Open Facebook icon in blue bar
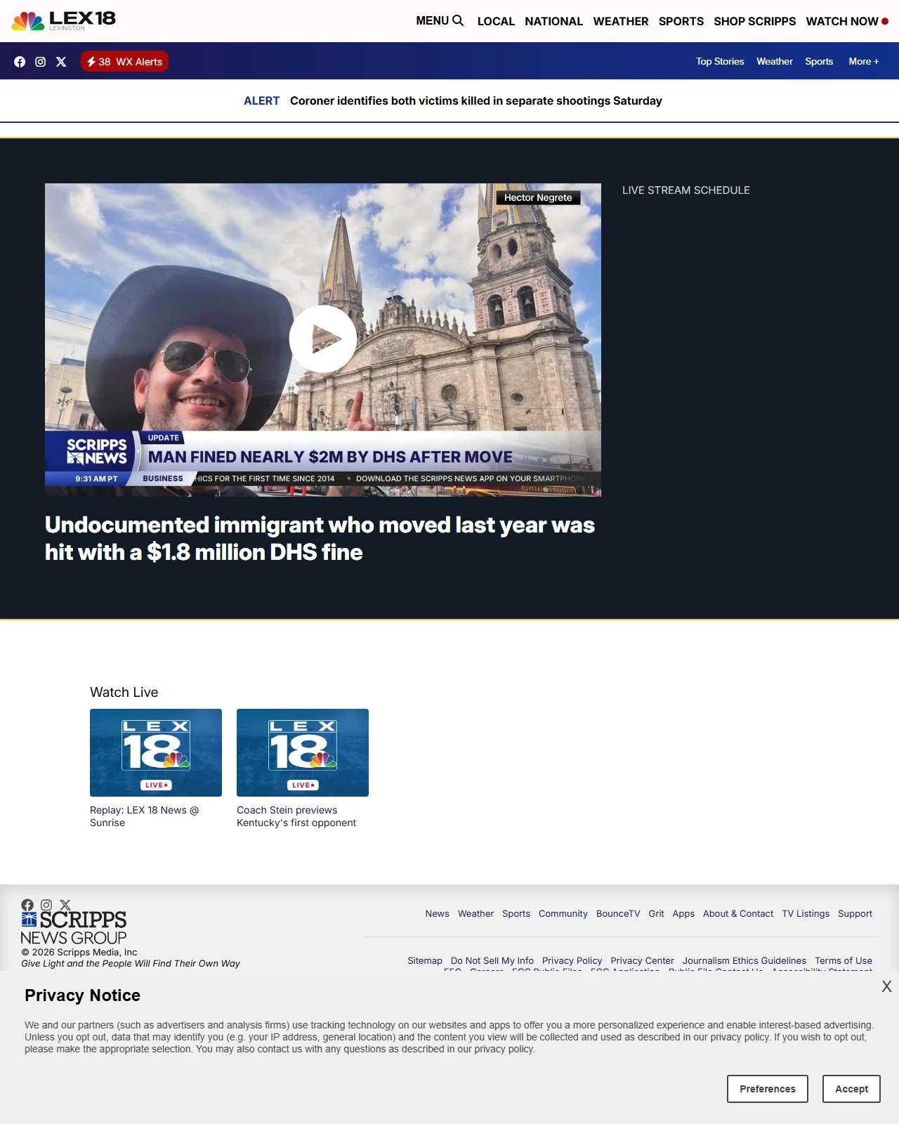 (20, 62)
